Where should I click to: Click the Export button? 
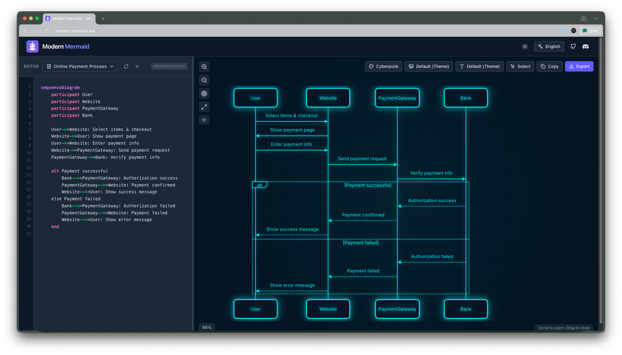(x=579, y=66)
